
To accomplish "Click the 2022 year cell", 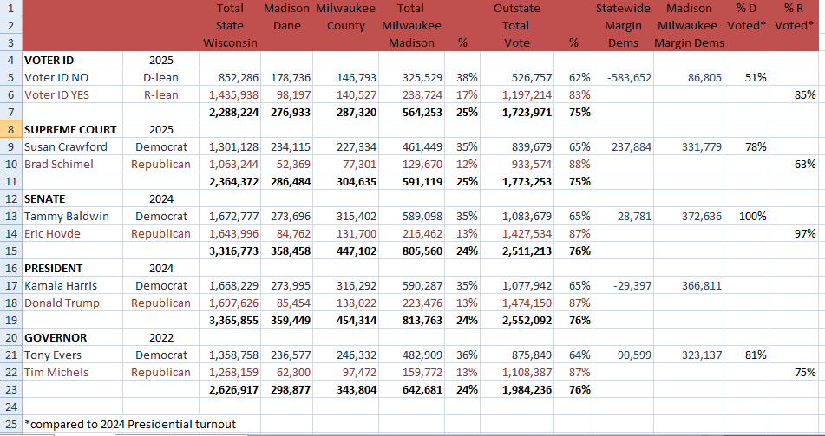I will tap(161, 338).
